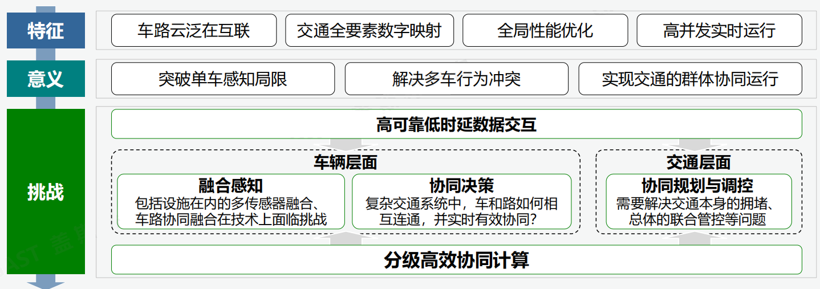Select the 车路云泛在互联 box
The image size is (820, 289).
click(x=194, y=30)
